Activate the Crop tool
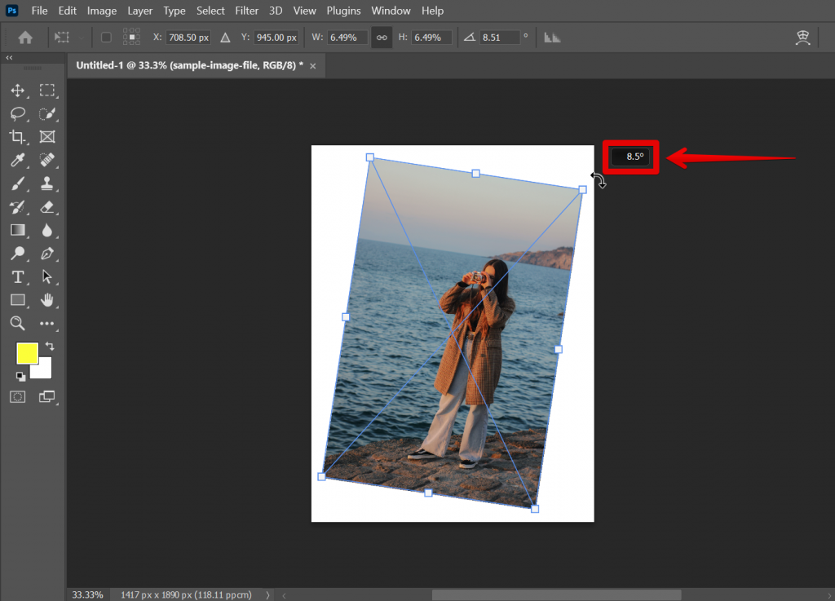Viewport: 835px width, 601px height. (x=18, y=137)
